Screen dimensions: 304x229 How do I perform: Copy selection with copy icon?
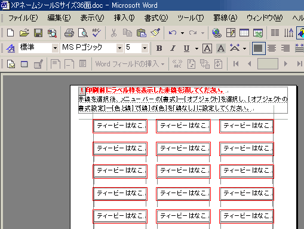coord(127,33)
